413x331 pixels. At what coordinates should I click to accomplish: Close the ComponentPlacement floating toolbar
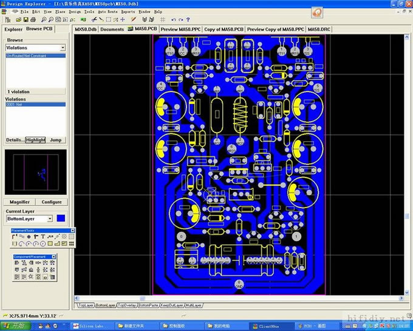pos(53,257)
